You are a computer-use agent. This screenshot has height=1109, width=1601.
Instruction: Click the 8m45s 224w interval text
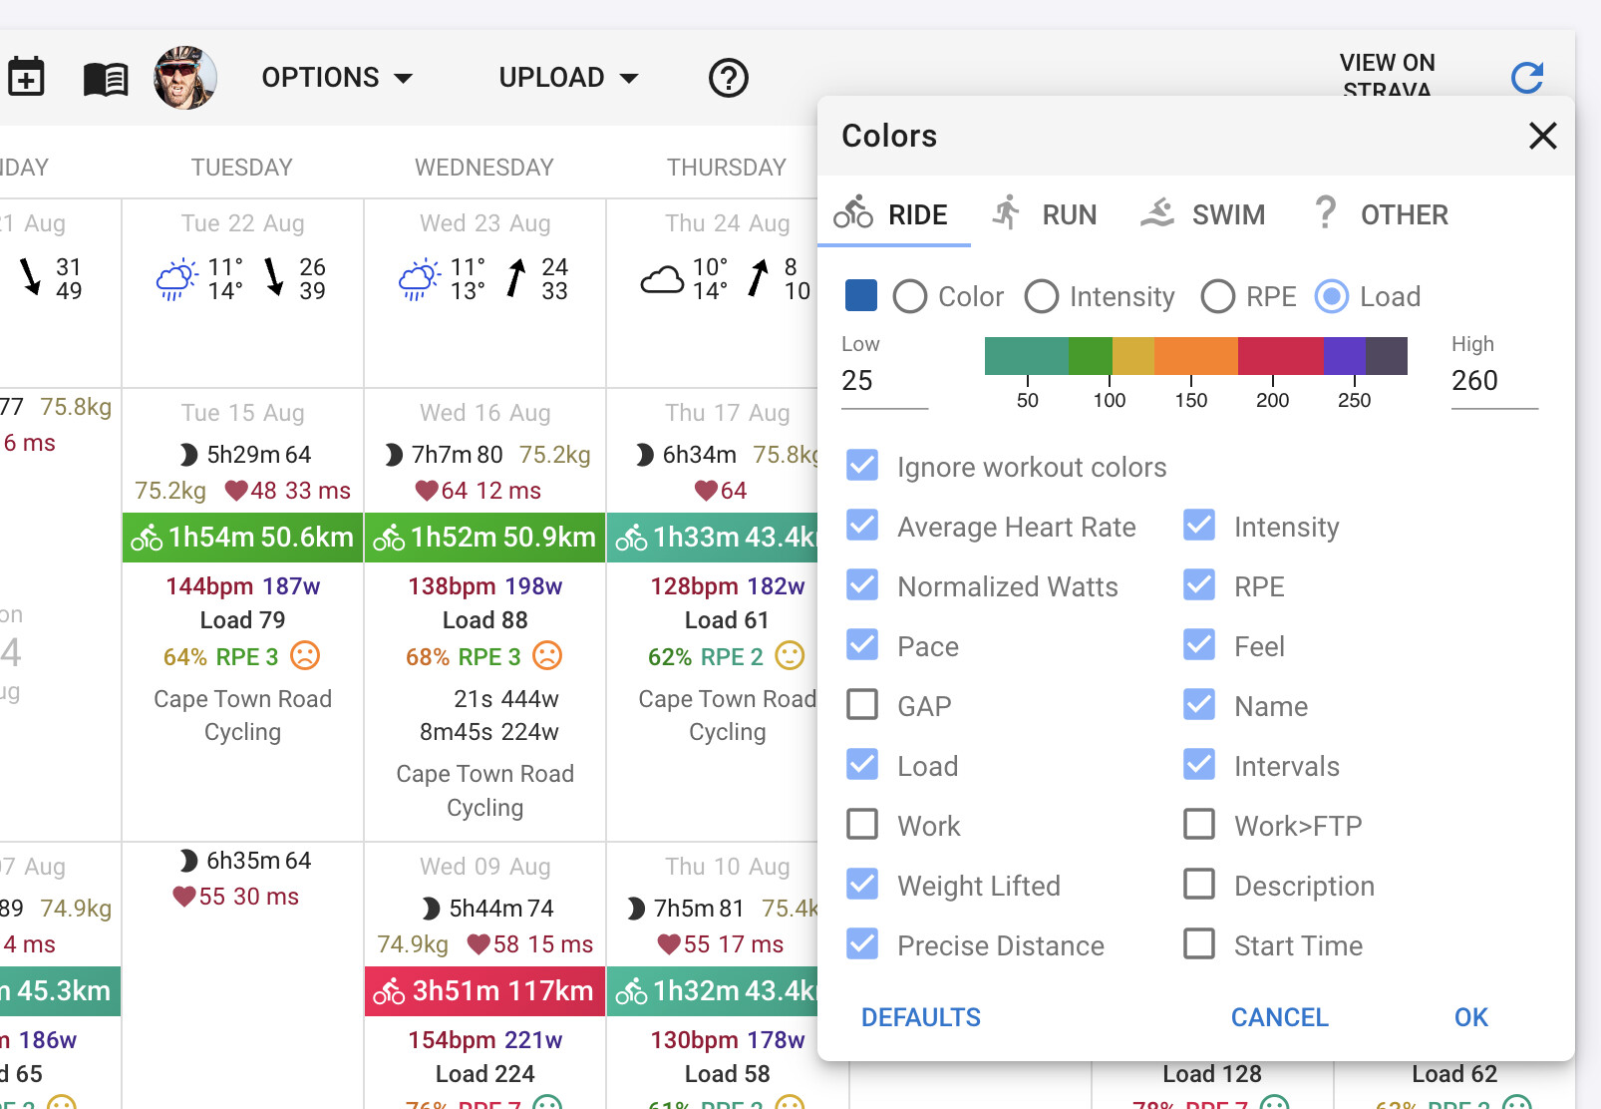(489, 732)
